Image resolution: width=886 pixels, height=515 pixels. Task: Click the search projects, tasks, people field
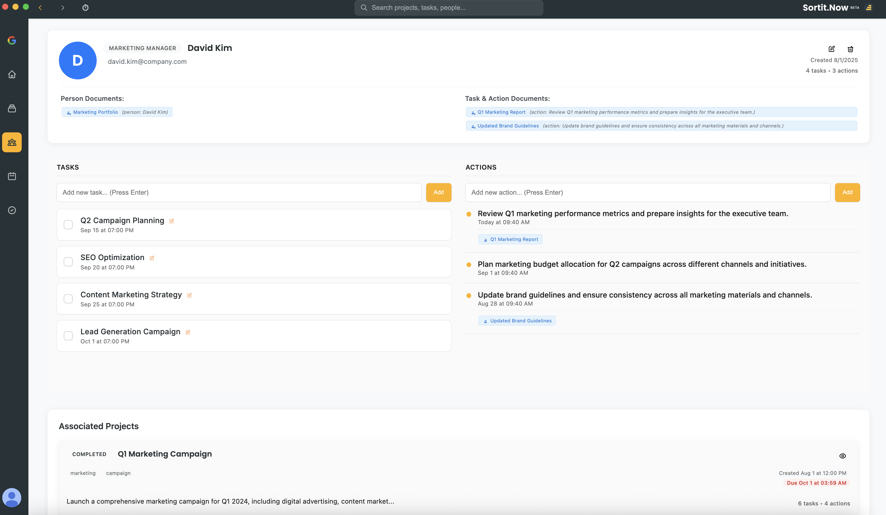(449, 7)
